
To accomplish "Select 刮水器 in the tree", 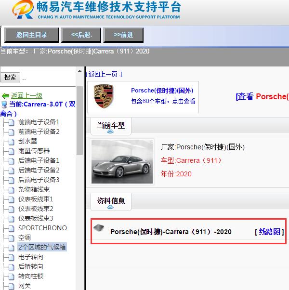I will click(28, 141).
